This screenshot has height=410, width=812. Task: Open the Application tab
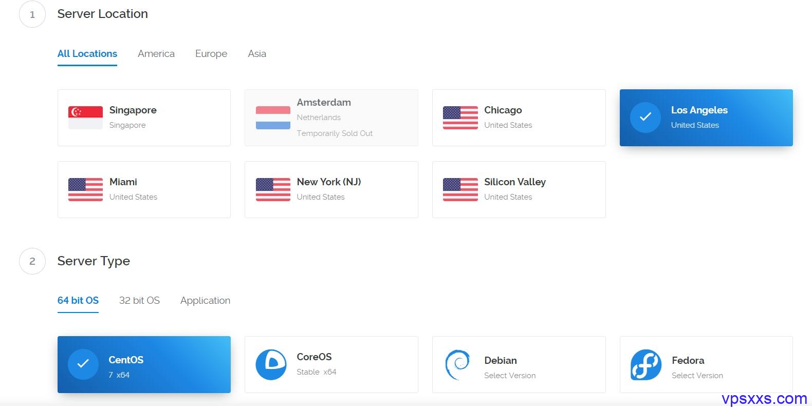205,301
